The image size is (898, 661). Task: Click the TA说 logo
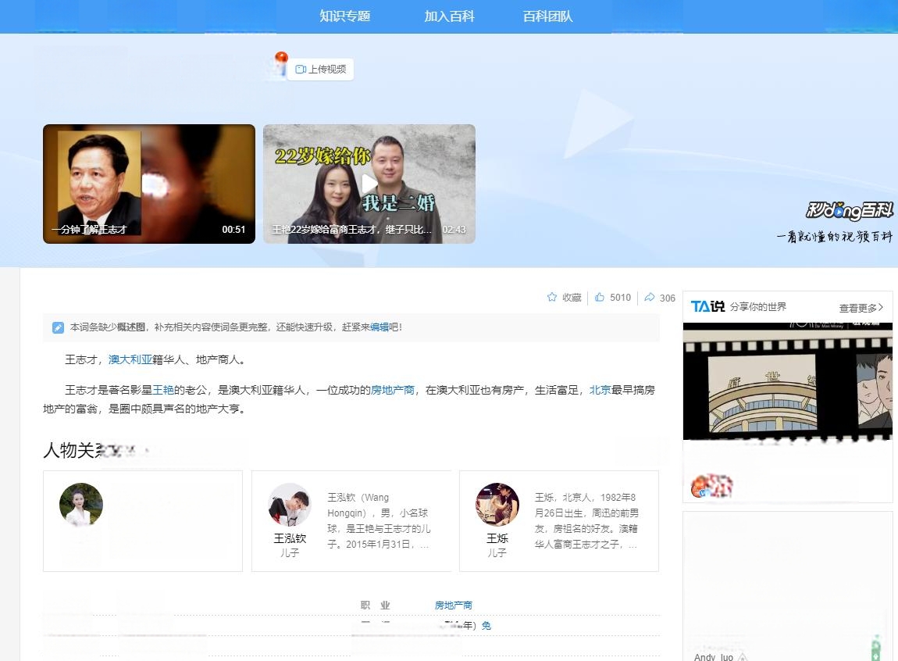(x=708, y=306)
